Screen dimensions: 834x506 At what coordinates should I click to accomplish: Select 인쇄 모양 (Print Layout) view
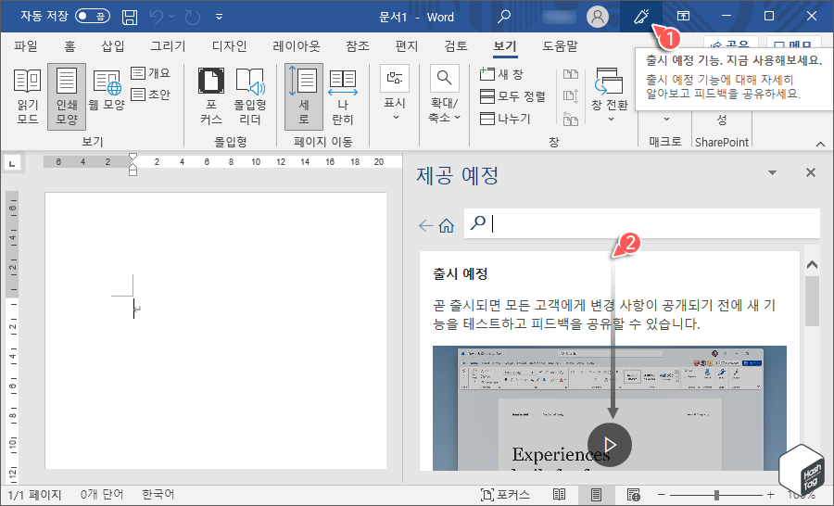click(67, 96)
